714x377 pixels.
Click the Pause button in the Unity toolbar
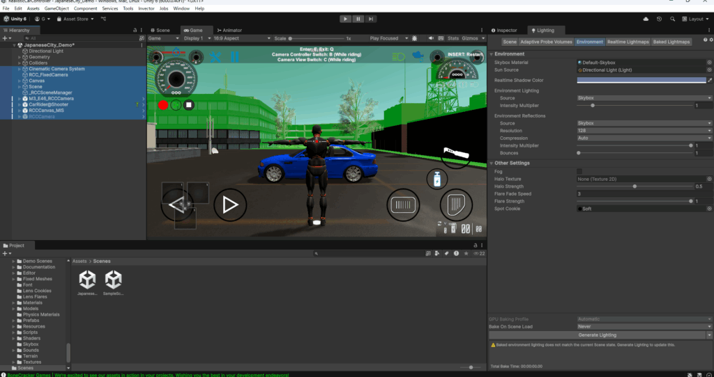tap(358, 19)
